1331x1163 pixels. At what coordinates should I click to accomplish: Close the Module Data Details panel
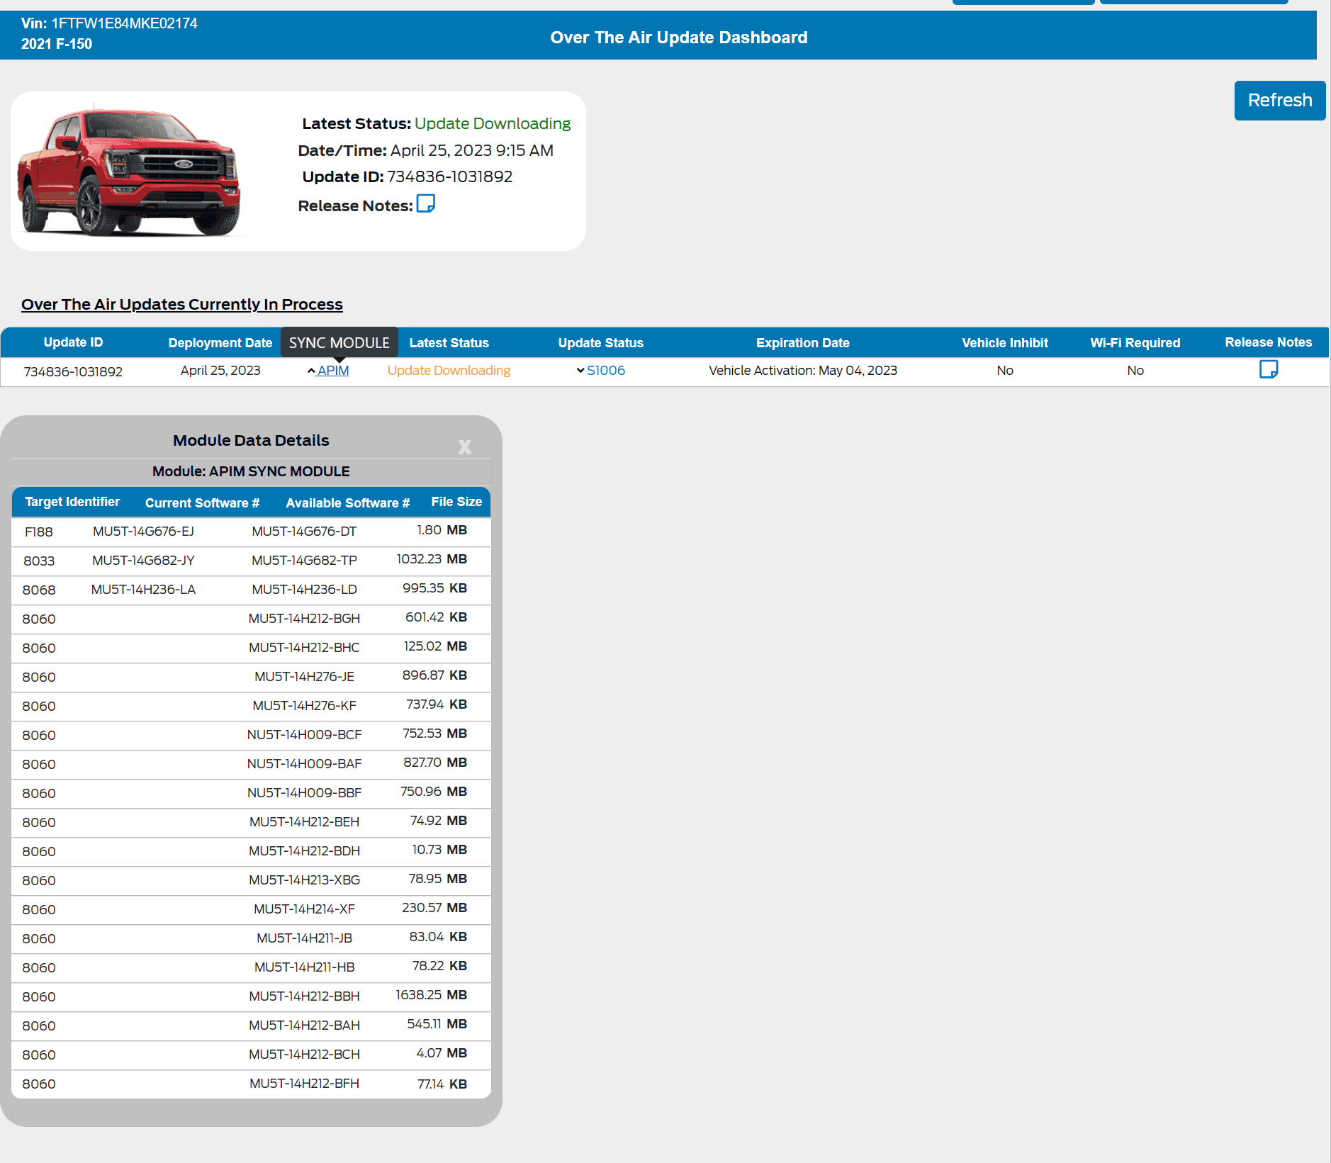[x=464, y=446]
